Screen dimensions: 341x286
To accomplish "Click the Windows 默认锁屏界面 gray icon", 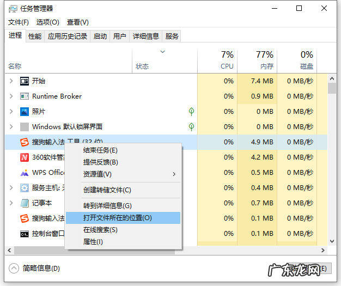I will (25, 127).
